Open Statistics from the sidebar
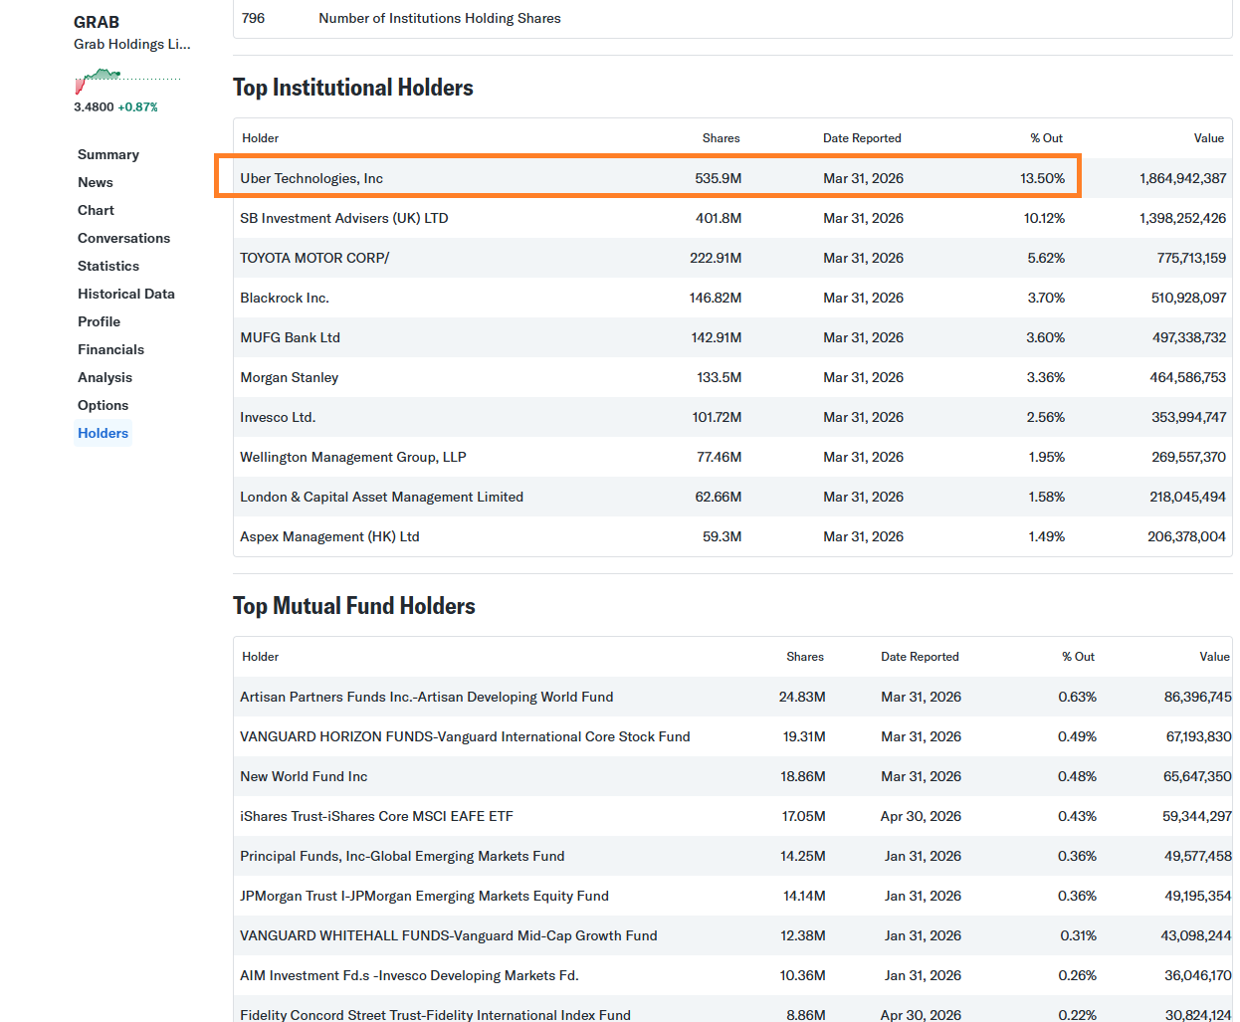The height and width of the screenshot is (1022, 1240). tap(108, 266)
